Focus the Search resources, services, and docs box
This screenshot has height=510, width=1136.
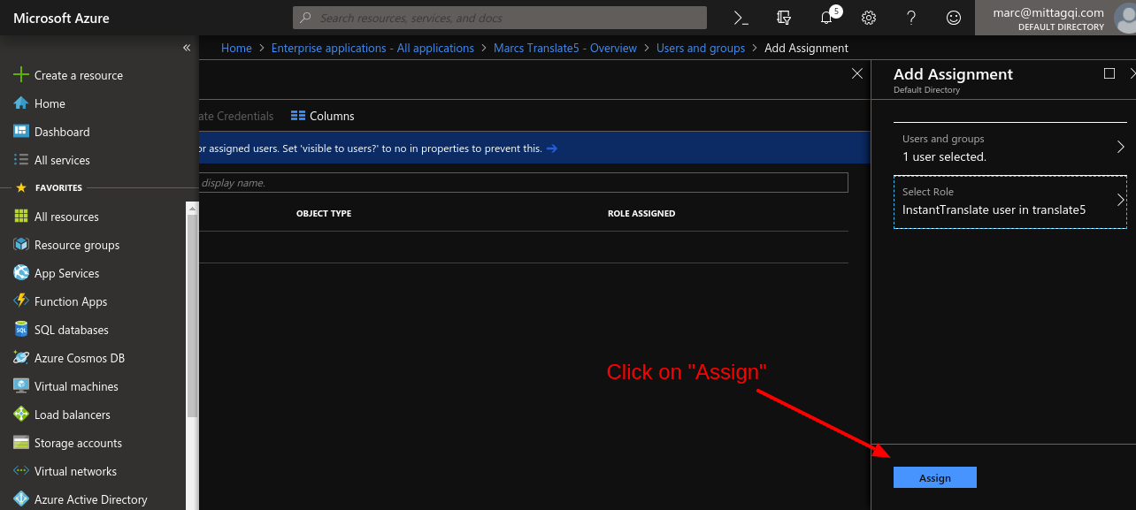(500, 18)
